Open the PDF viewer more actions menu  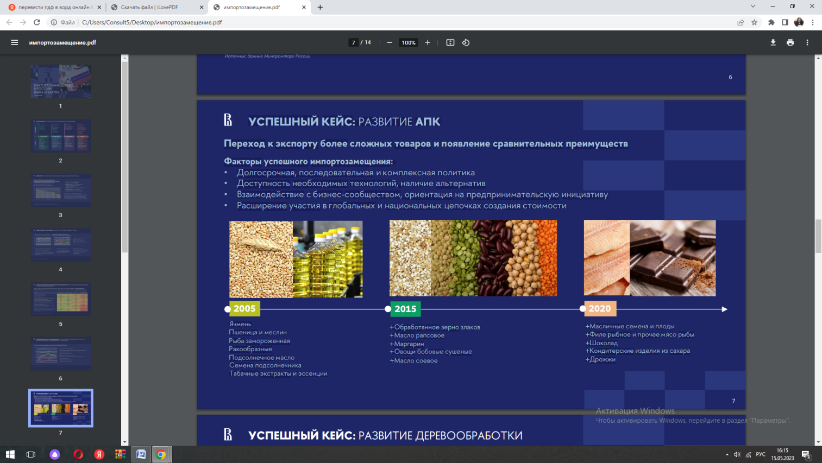click(807, 42)
